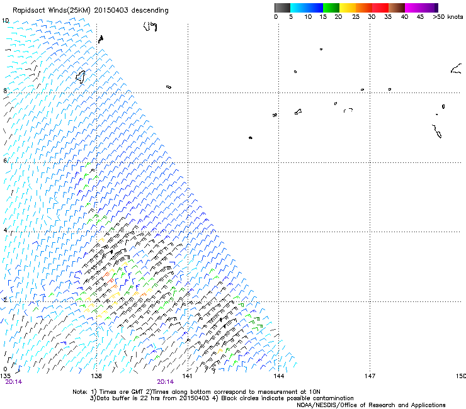Click the purple '20:14' time near longitude 141
The width and height of the screenshot is (466, 409).
pyautogui.click(x=166, y=382)
